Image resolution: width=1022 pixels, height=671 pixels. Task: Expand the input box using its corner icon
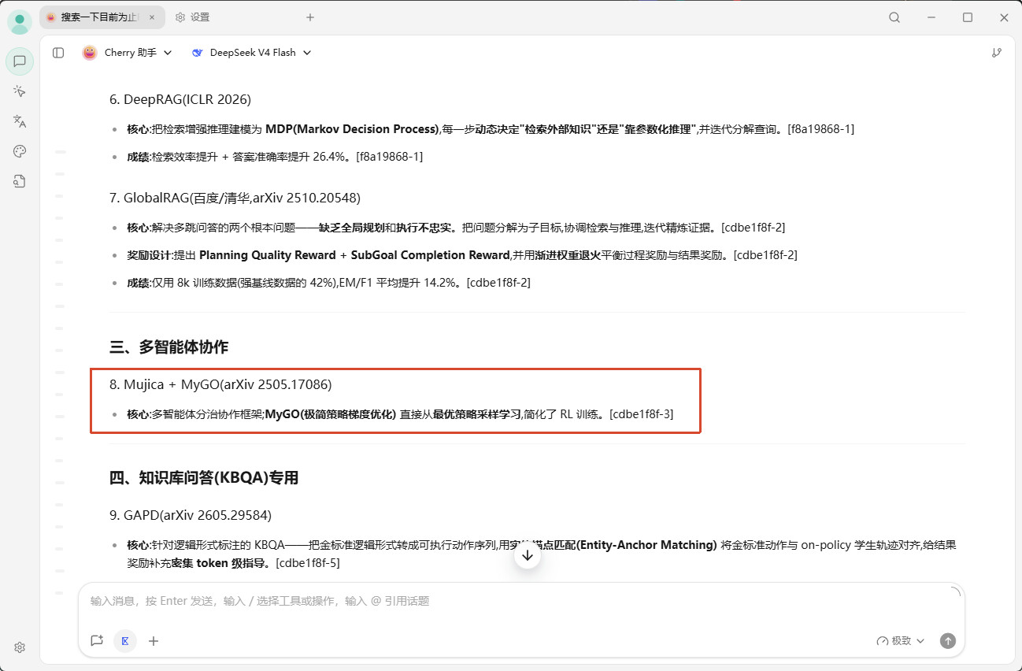955,593
